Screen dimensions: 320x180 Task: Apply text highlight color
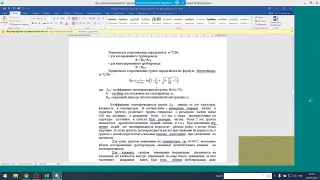(61, 23)
